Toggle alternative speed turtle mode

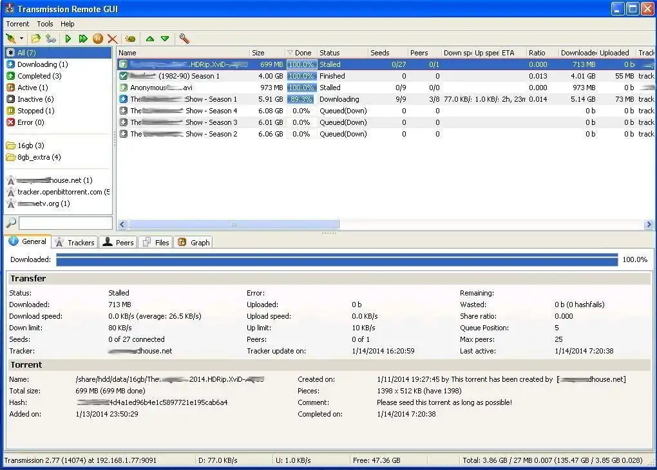[x=131, y=39]
